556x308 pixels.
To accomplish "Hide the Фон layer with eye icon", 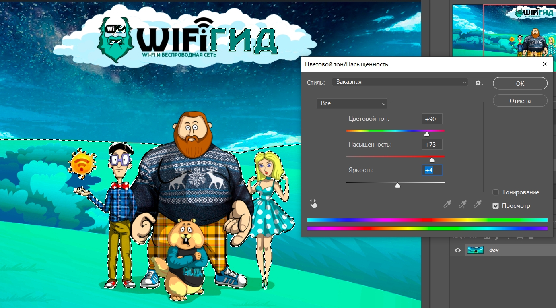I will tap(457, 250).
